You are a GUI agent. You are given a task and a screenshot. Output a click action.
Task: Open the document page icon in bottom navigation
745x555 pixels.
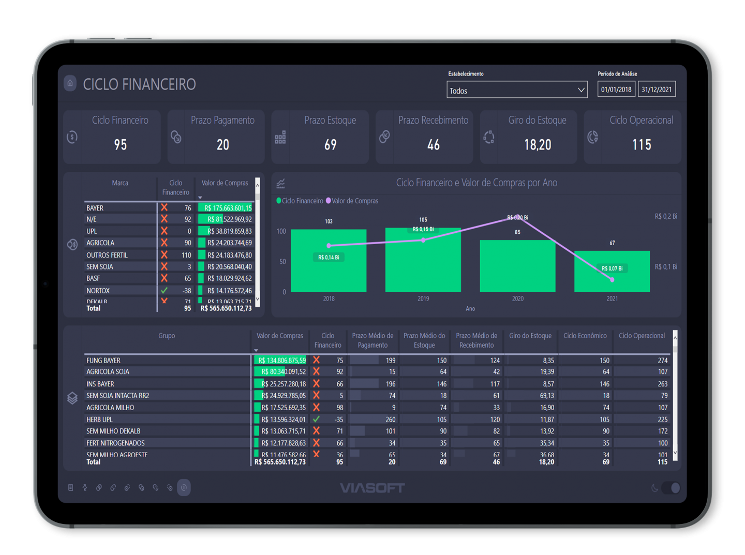pos(71,488)
